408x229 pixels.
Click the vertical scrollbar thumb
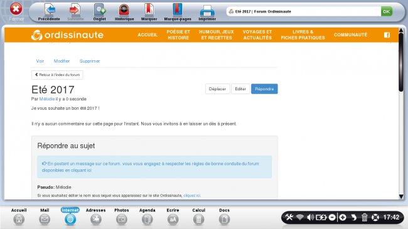pos(401,62)
